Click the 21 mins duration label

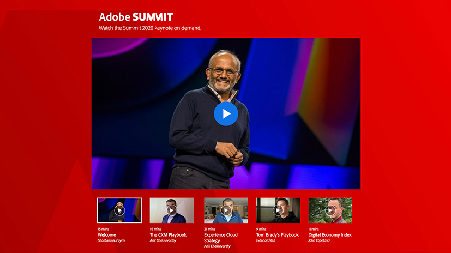(210, 229)
